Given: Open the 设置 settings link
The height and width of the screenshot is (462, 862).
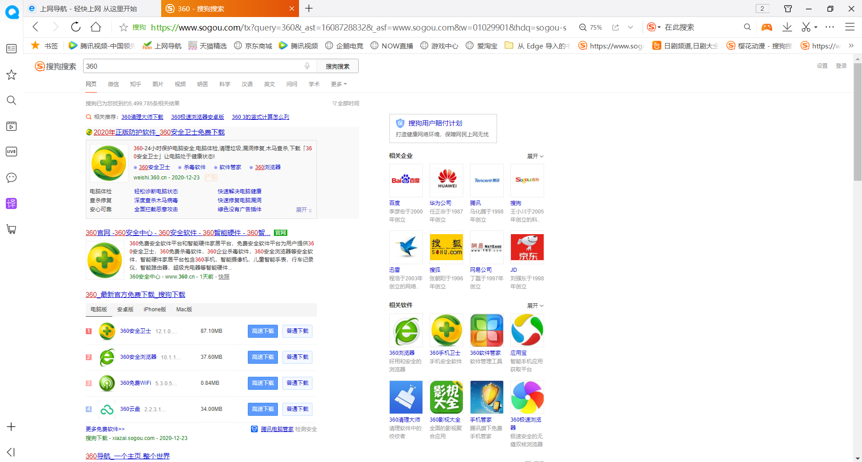Looking at the screenshot, I should click(822, 66).
